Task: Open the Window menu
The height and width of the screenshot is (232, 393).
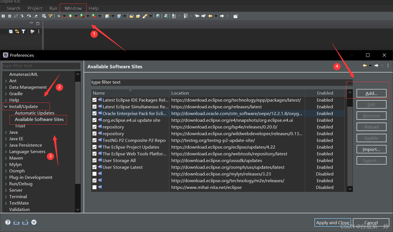Action: [x=73, y=8]
